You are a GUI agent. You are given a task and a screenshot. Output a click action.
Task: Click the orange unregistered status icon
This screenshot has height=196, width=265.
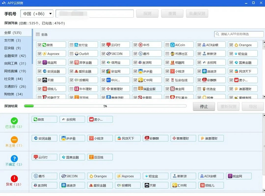14,140
